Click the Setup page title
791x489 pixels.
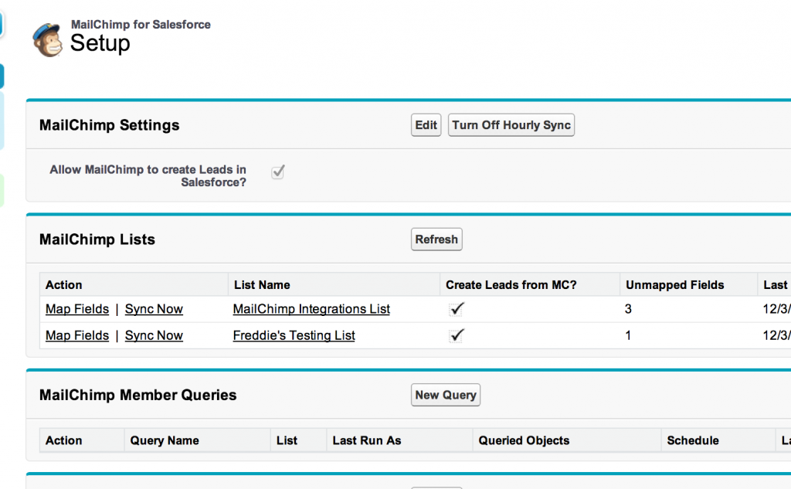click(x=100, y=43)
